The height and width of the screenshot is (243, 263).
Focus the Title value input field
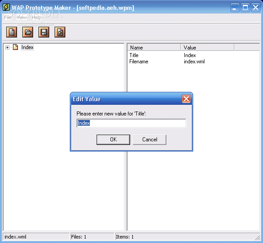coord(131,123)
